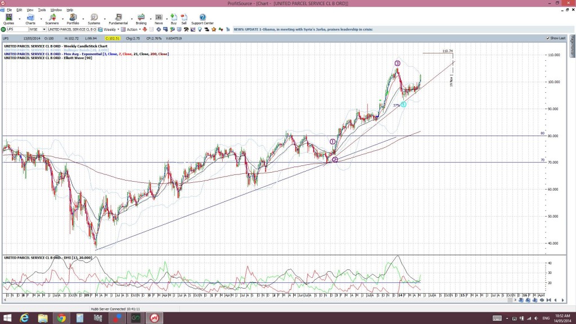Click the crossed hammer tools icon
This screenshot has width=576, height=324.
(186, 29)
